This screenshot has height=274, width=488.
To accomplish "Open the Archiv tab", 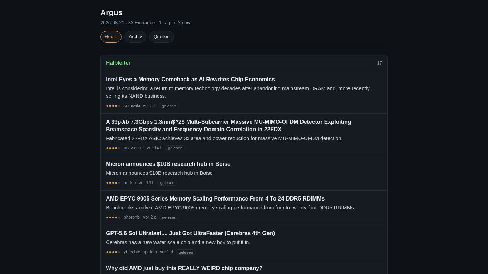I will [x=135, y=37].
